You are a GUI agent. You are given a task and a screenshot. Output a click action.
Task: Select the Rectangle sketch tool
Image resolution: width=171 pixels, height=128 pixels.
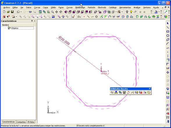pos(168,32)
